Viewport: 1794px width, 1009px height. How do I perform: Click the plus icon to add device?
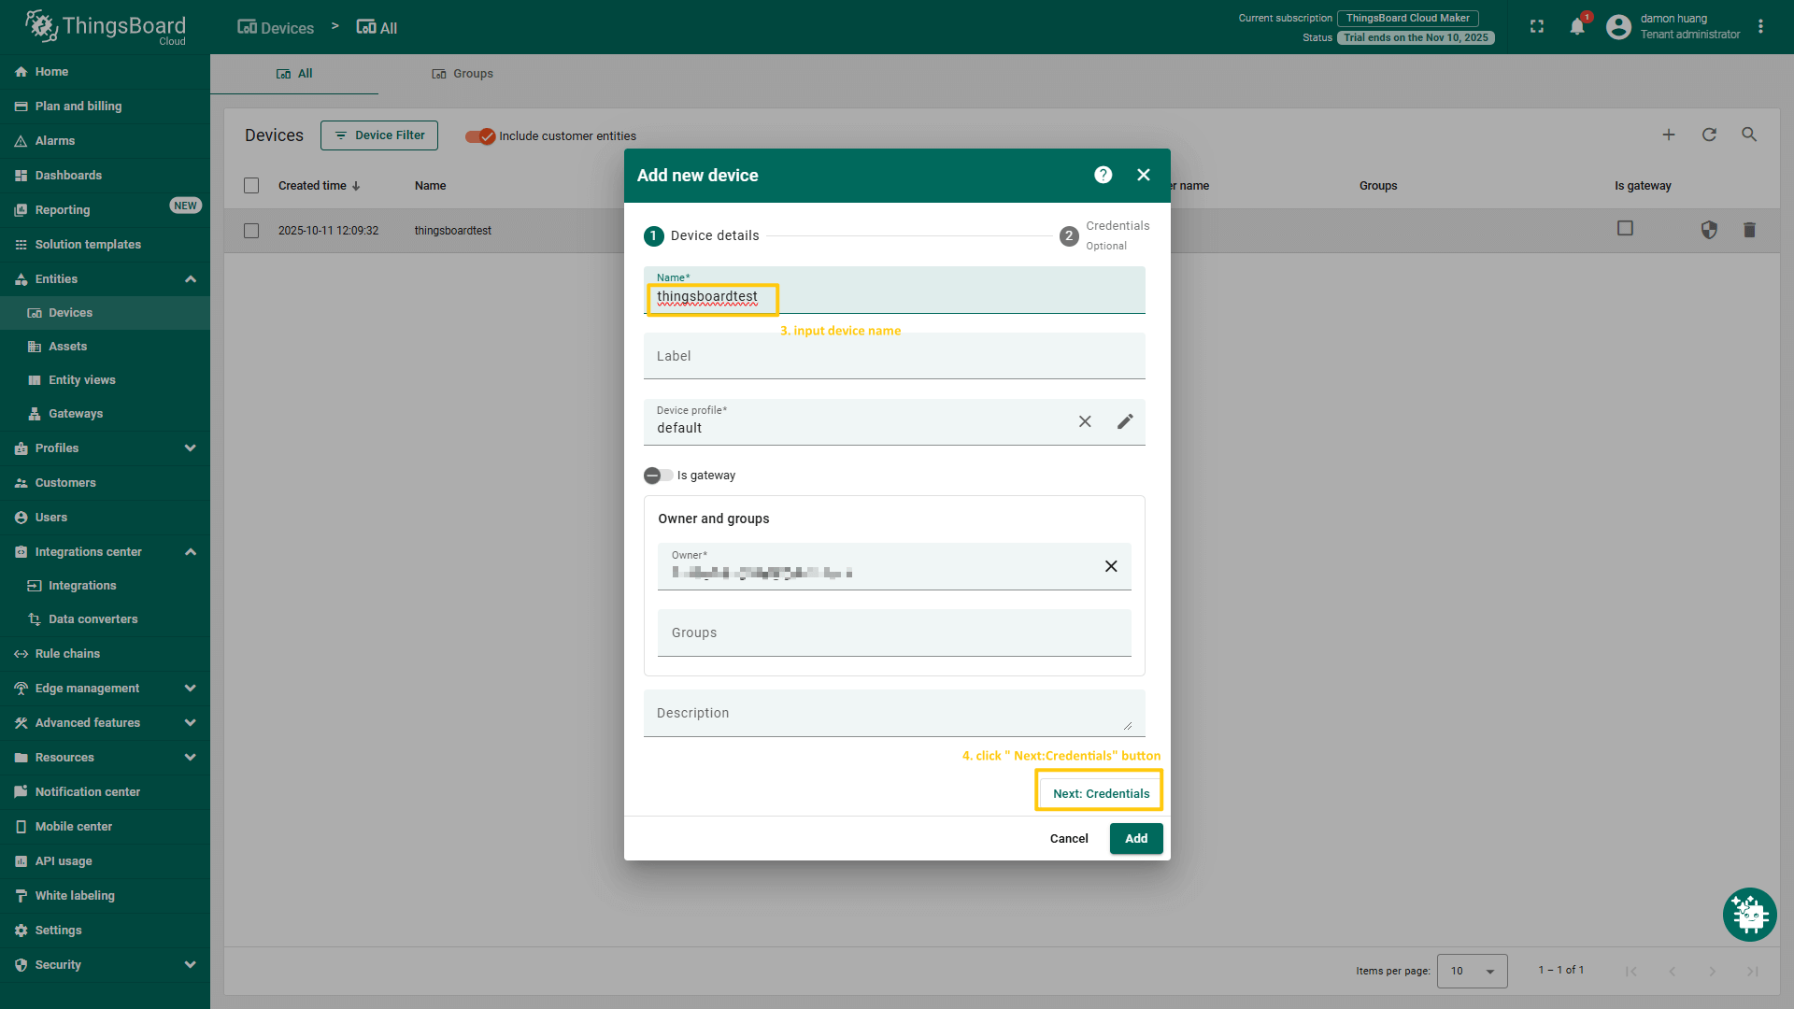(x=1669, y=135)
